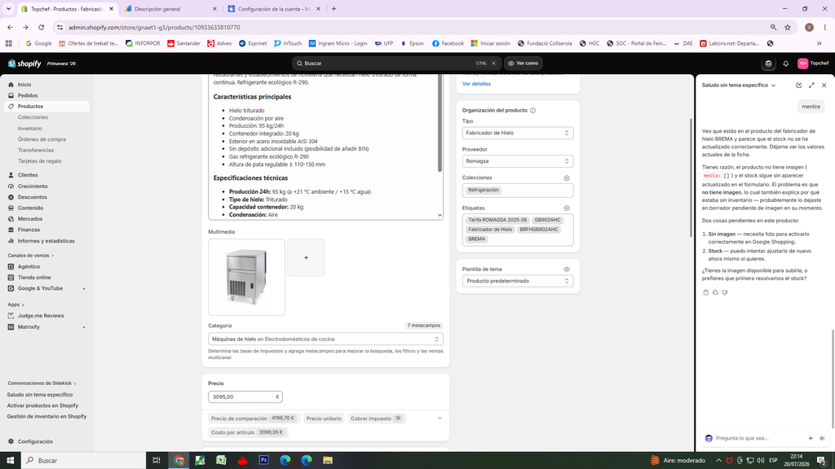Expand Canales de ventas section
The height and width of the screenshot is (469, 835).
pyautogui.click(x=31, y=255)
